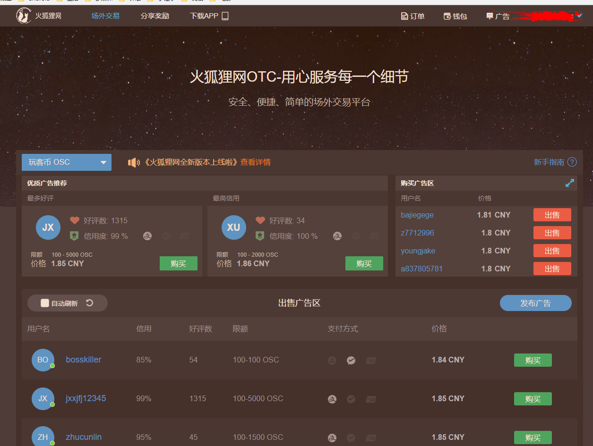The height and width of the screenshot is (446, 593).
Task: Click the bank card icon in jxxjfj12345 row
Action: click(x=371, y=399)
